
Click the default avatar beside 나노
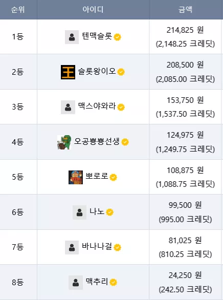tap(79, 212)
